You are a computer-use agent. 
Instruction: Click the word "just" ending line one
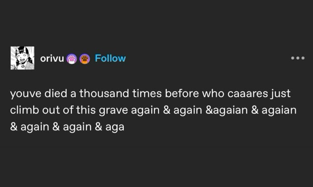280,93
